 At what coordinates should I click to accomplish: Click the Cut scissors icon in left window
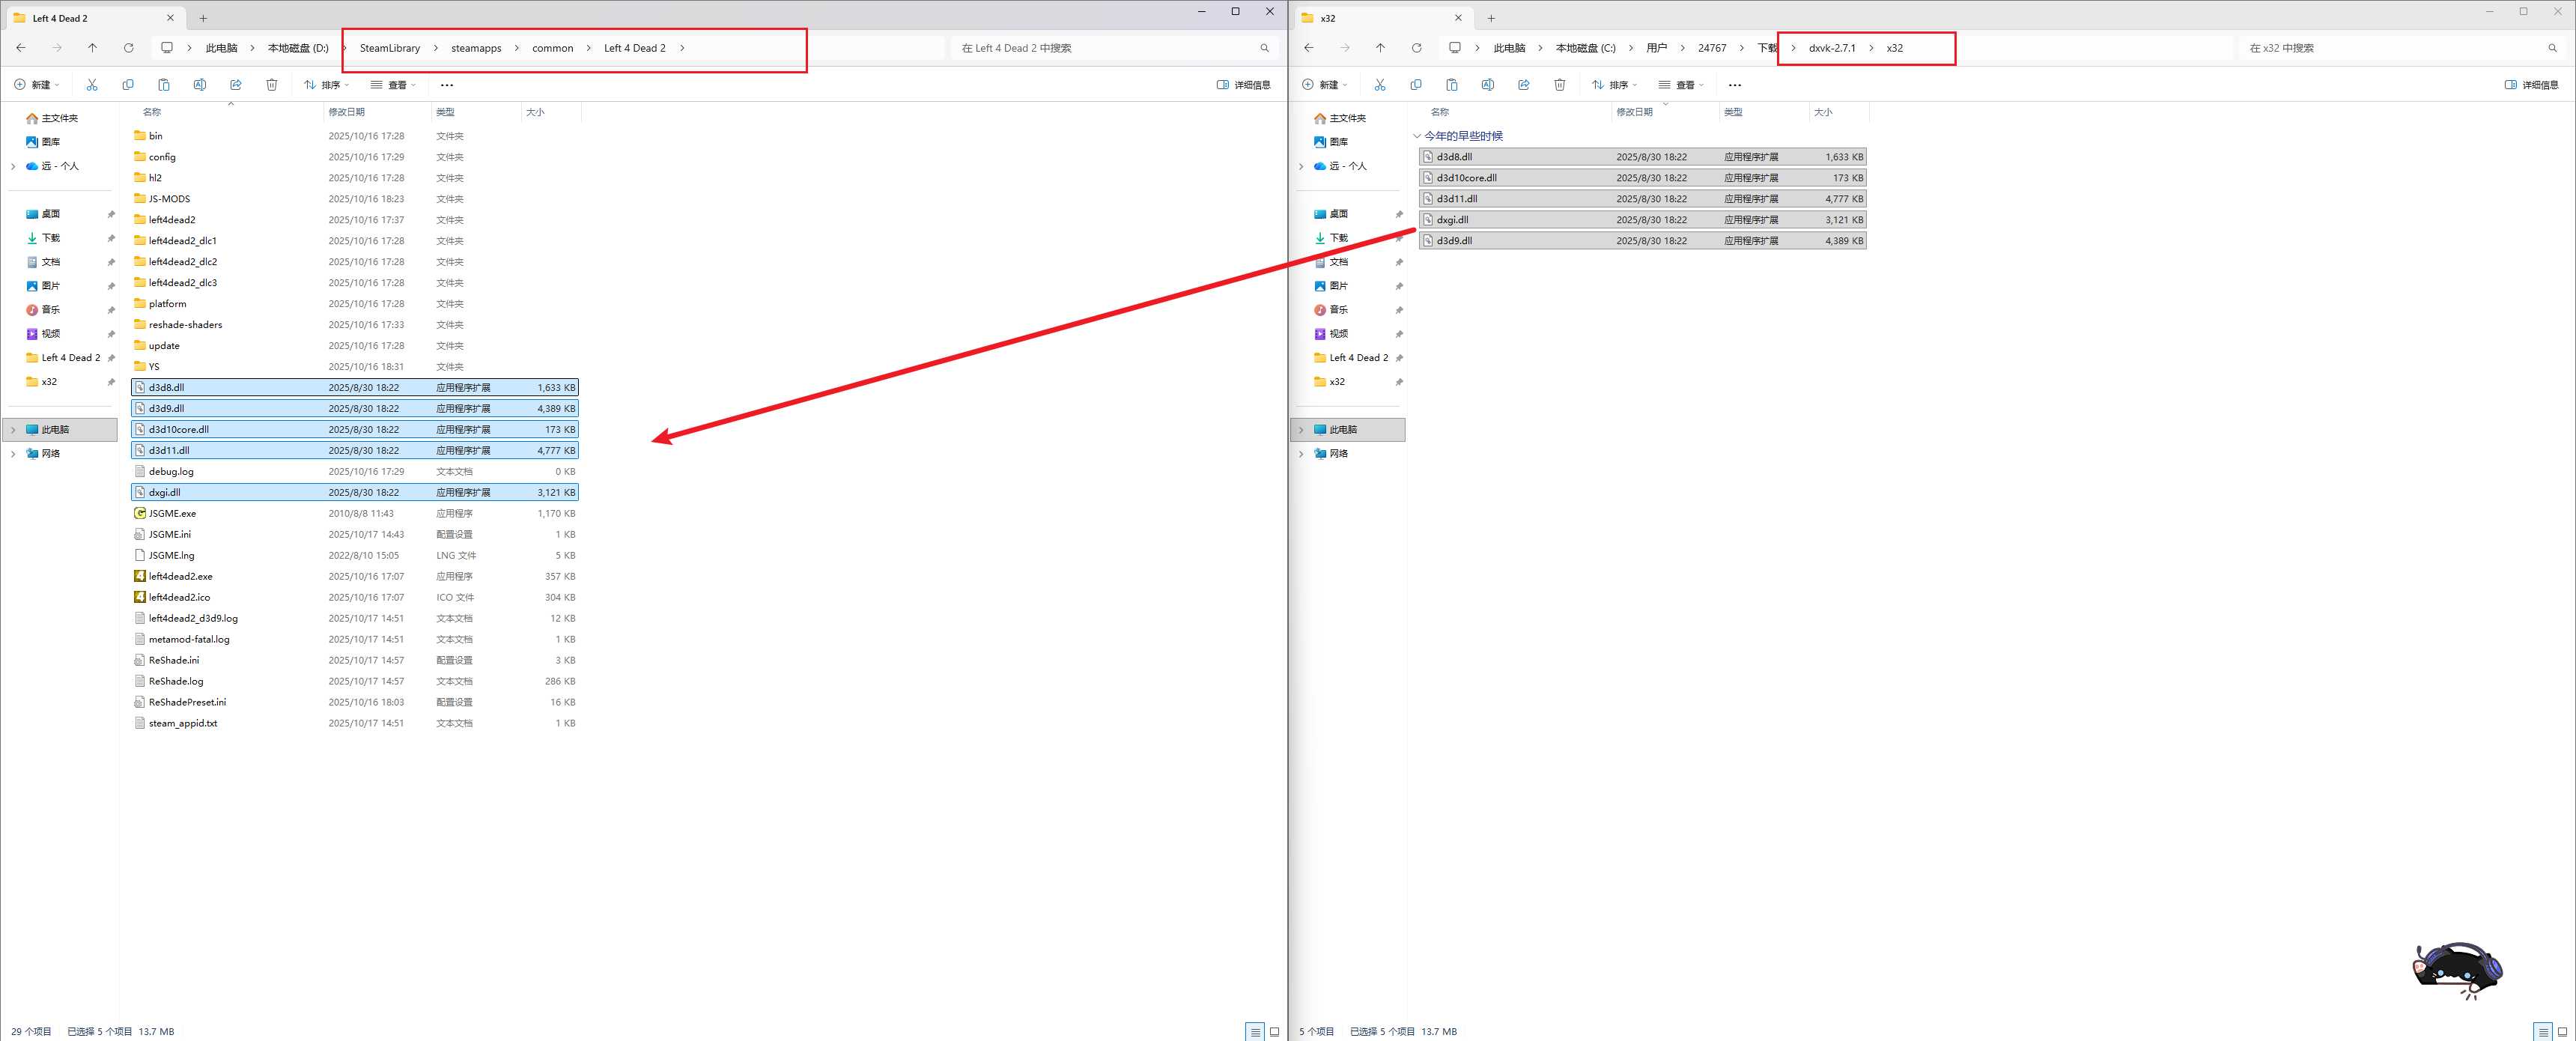pos(92,85)
